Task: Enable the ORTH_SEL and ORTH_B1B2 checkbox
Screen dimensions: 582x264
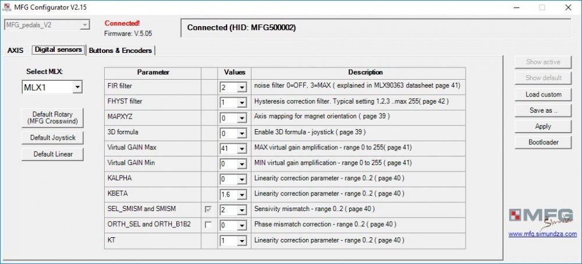Action: 208,225
